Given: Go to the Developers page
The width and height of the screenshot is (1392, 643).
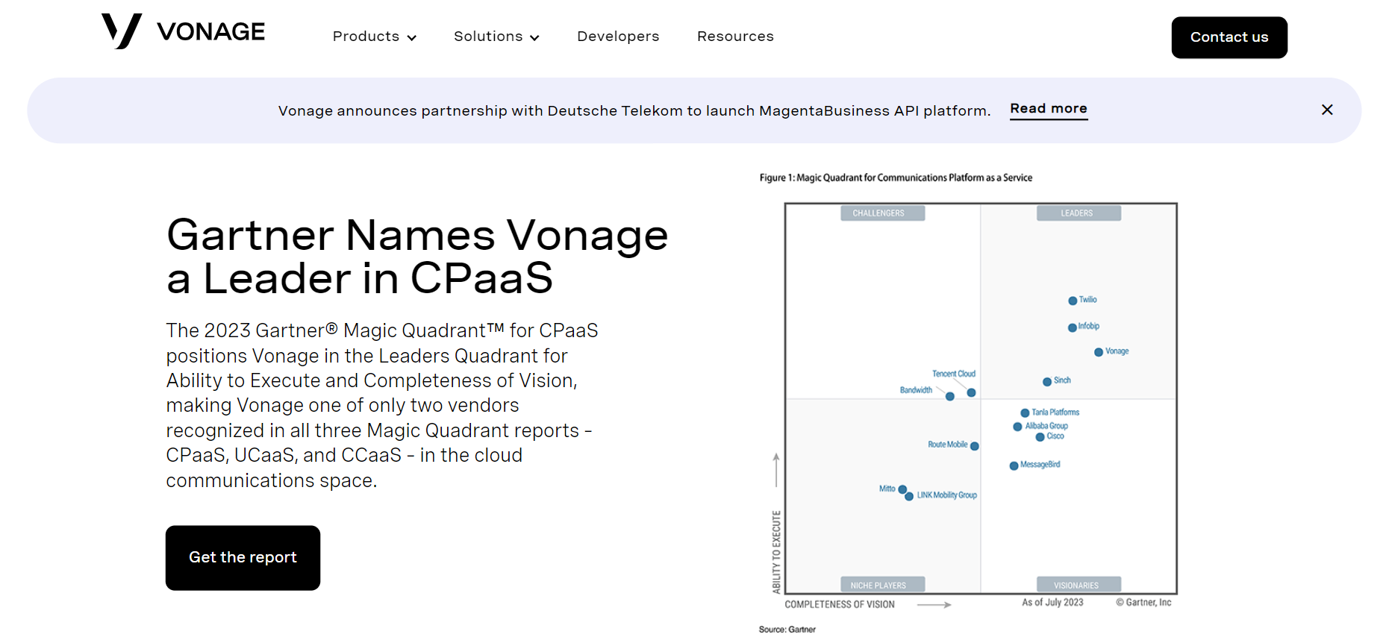Looking at the screenshot, I should pos(618,37).
